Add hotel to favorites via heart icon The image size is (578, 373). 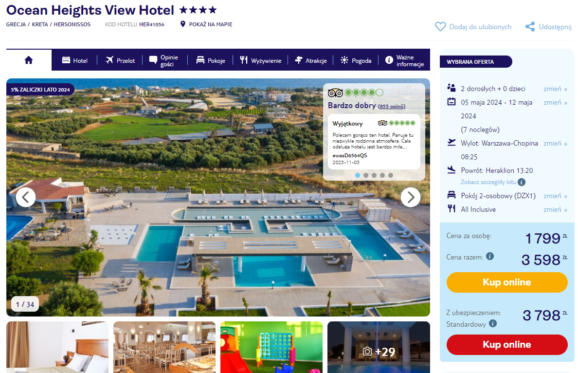click(x=440, y=27)
